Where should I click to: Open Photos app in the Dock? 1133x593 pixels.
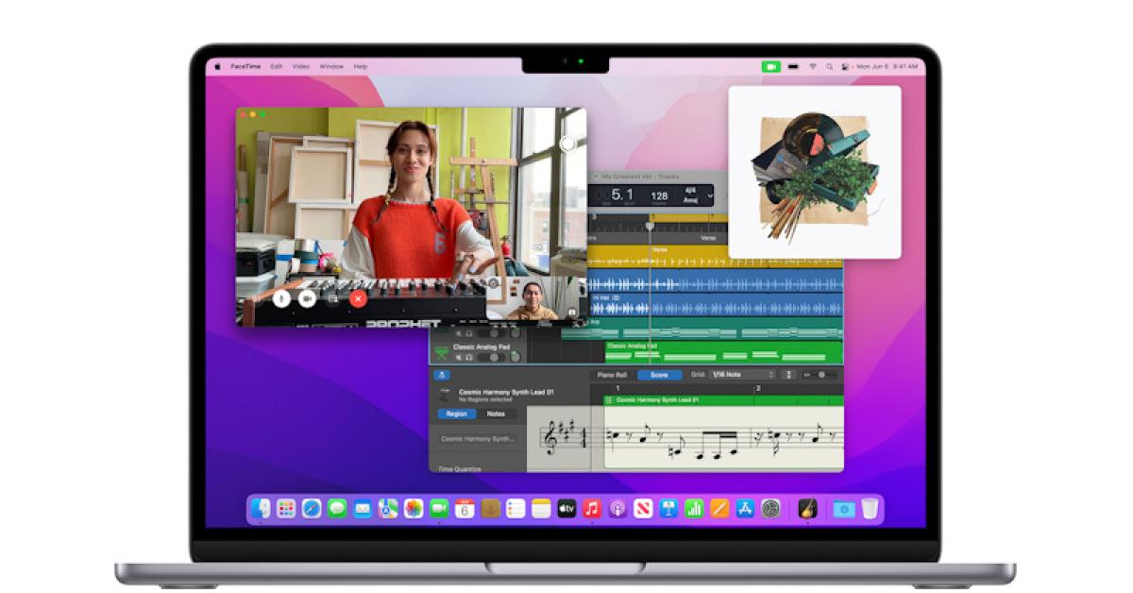click(x=414, y=508)
